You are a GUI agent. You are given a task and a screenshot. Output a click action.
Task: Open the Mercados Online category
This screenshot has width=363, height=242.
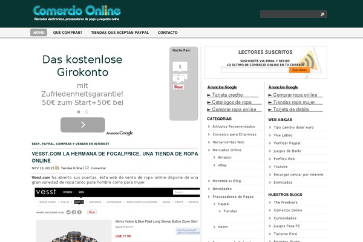[227, 150]
